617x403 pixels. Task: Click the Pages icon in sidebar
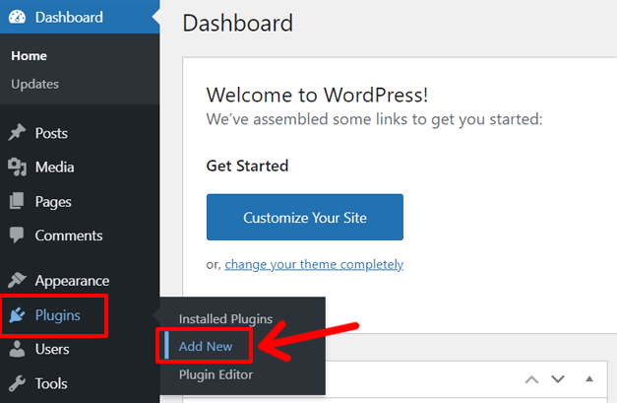click(x=17, y=202)
